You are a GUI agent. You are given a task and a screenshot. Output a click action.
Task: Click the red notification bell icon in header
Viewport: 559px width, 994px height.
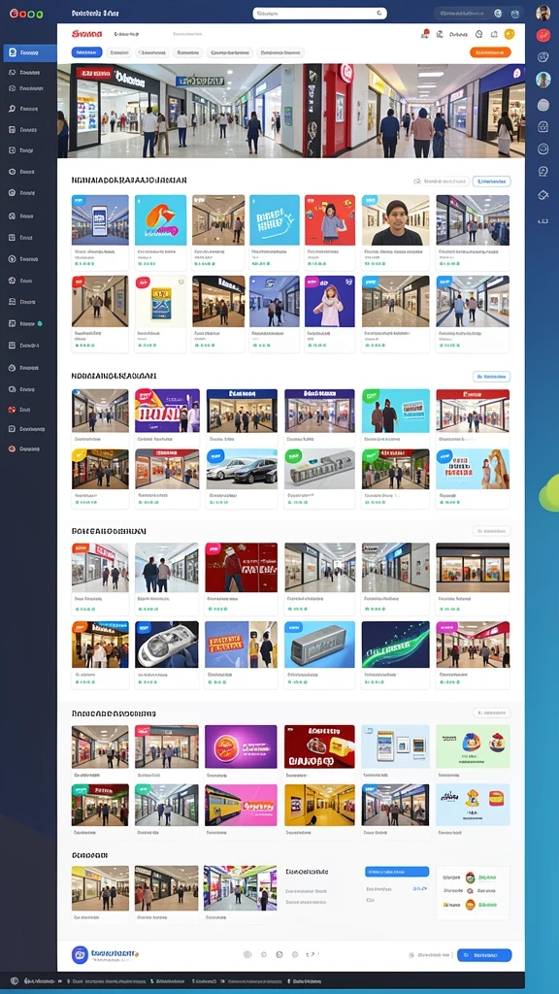click(425, 34)
